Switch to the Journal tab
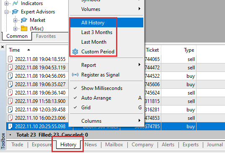 tap(215, 145)
